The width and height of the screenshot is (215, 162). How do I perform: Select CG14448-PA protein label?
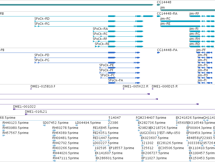(x=167, y=50)
